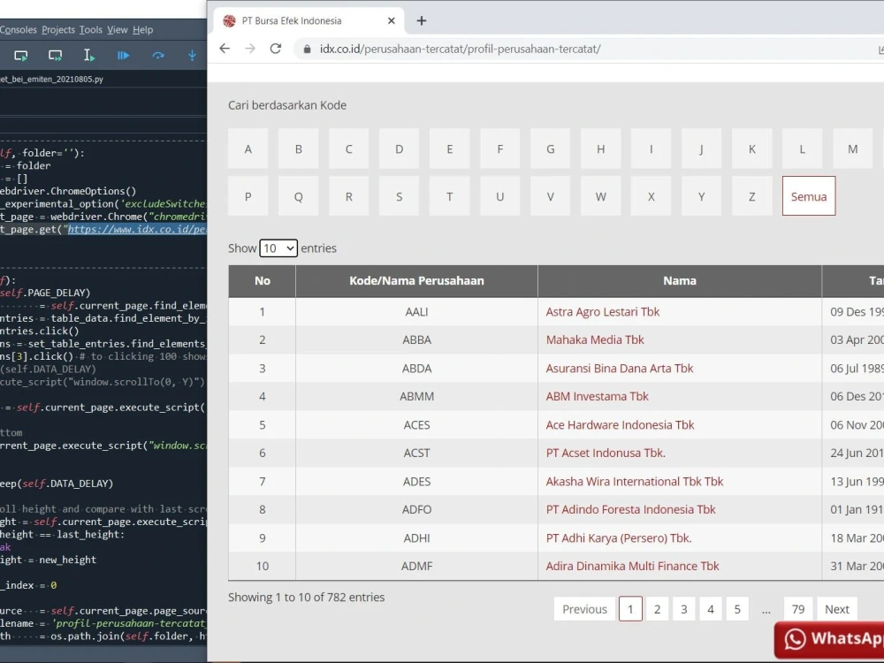The image size is (884, 663).
Task: Click the AALI code cell
Action: [416, 312]
